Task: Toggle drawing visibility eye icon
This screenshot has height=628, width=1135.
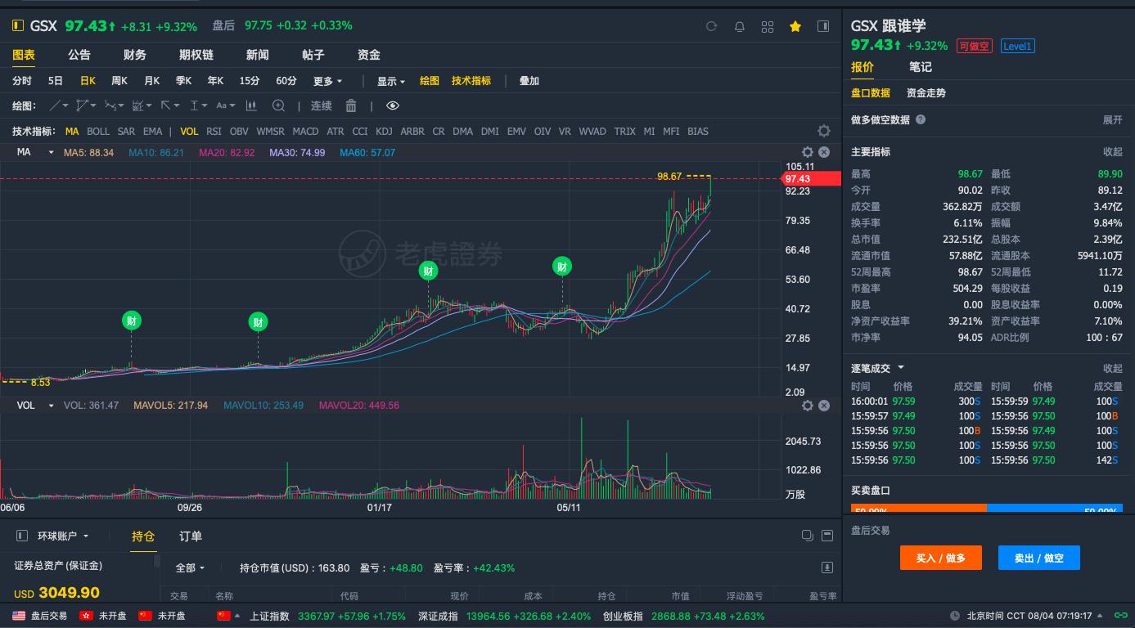Action: coord(393,105)
